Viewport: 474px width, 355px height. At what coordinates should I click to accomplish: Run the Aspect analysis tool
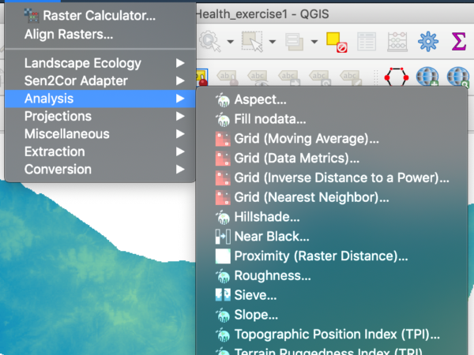click(x=332, y=99)
